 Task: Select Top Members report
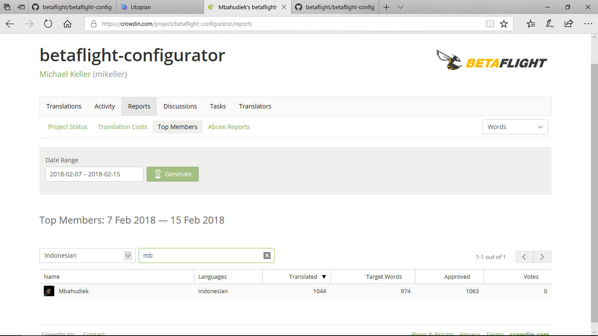pos(178,127)
